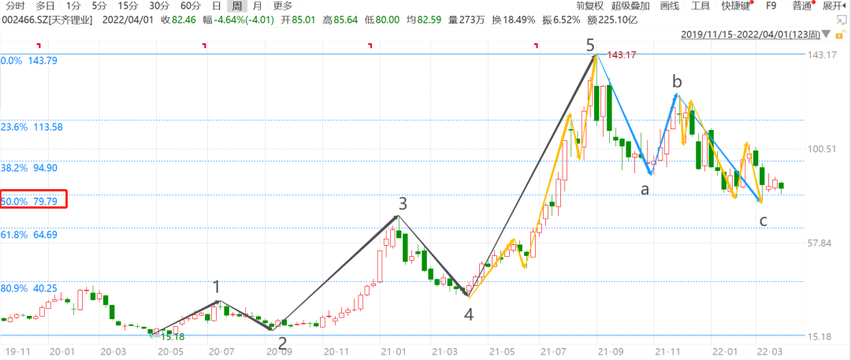
Task: Click the 画线 draw line button
Action: [669, 6]
